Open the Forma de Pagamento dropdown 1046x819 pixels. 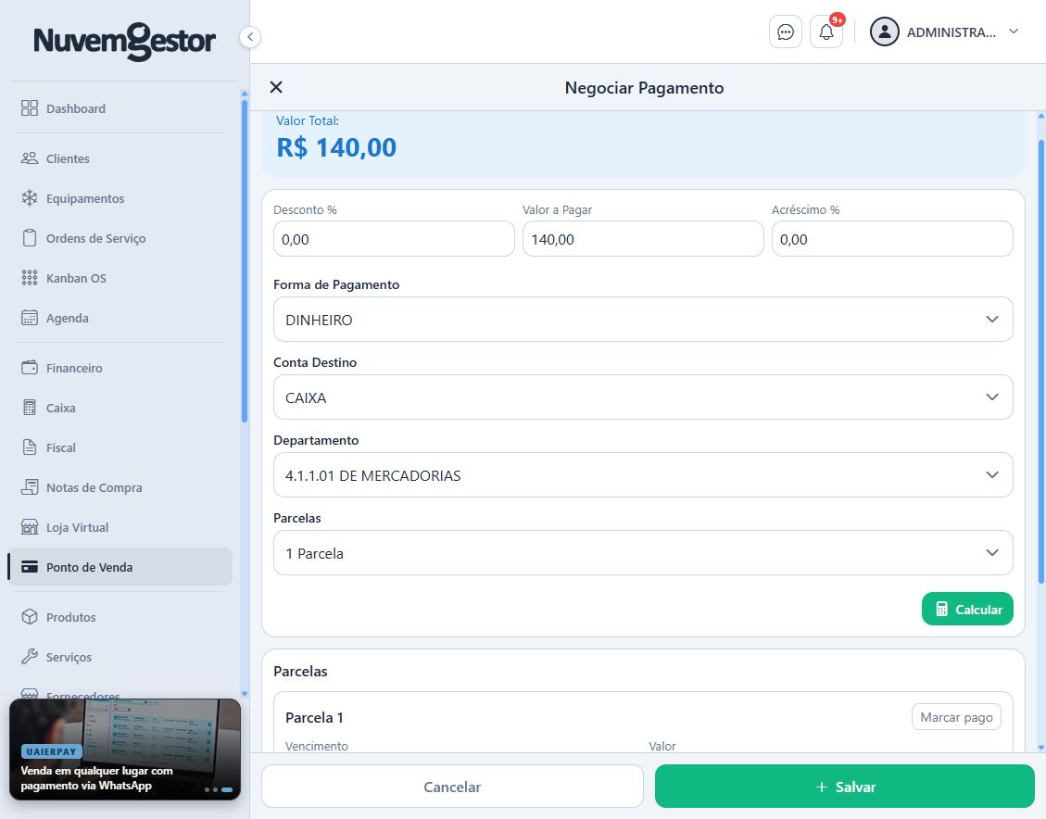(x=643, y=320)
